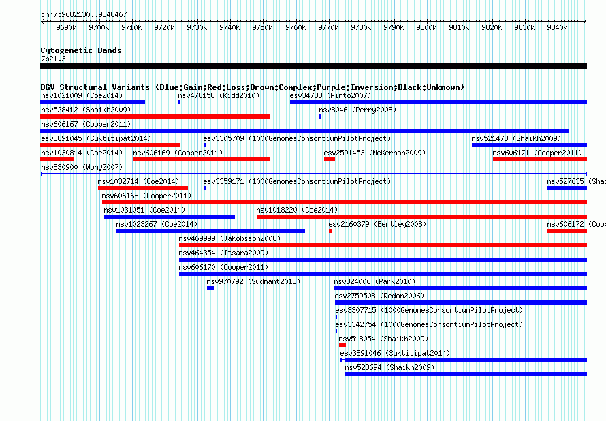Viewport: 606px width, 421px height.
Task: Select the red nsv528412 loss bar
Action: click(155, 116)
